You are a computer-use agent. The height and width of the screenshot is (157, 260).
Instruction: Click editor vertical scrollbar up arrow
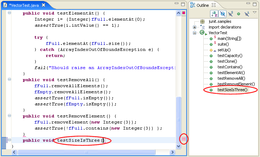tap(178, 13)
